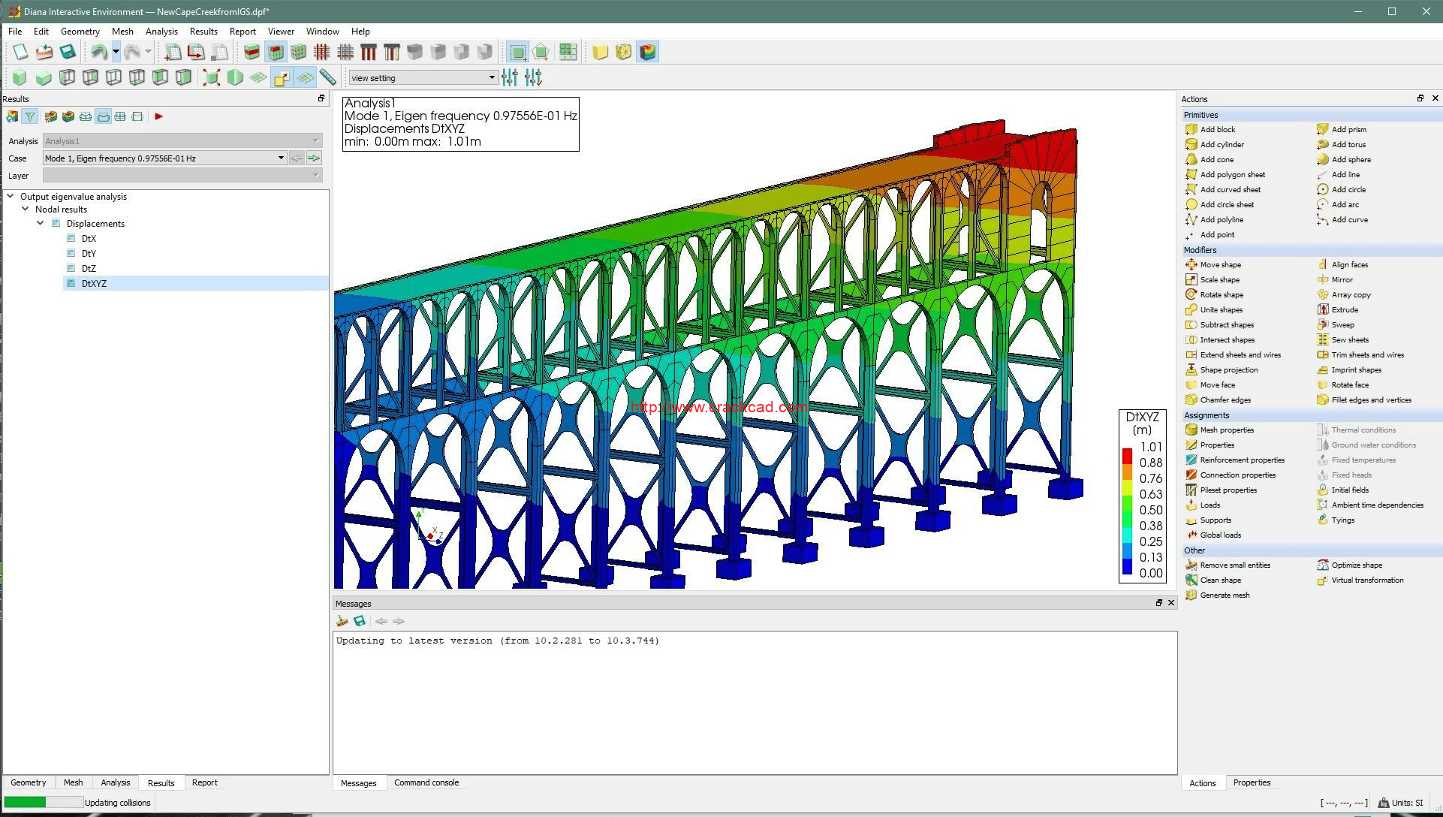Click the green Undo arrow icon
1443x817 pixels.
click(98, 52)
